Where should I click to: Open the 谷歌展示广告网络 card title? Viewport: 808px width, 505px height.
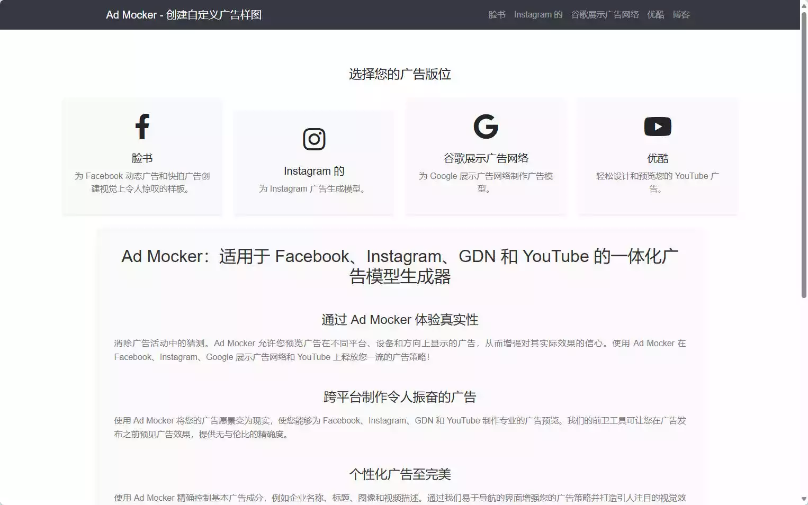(486, 158)
